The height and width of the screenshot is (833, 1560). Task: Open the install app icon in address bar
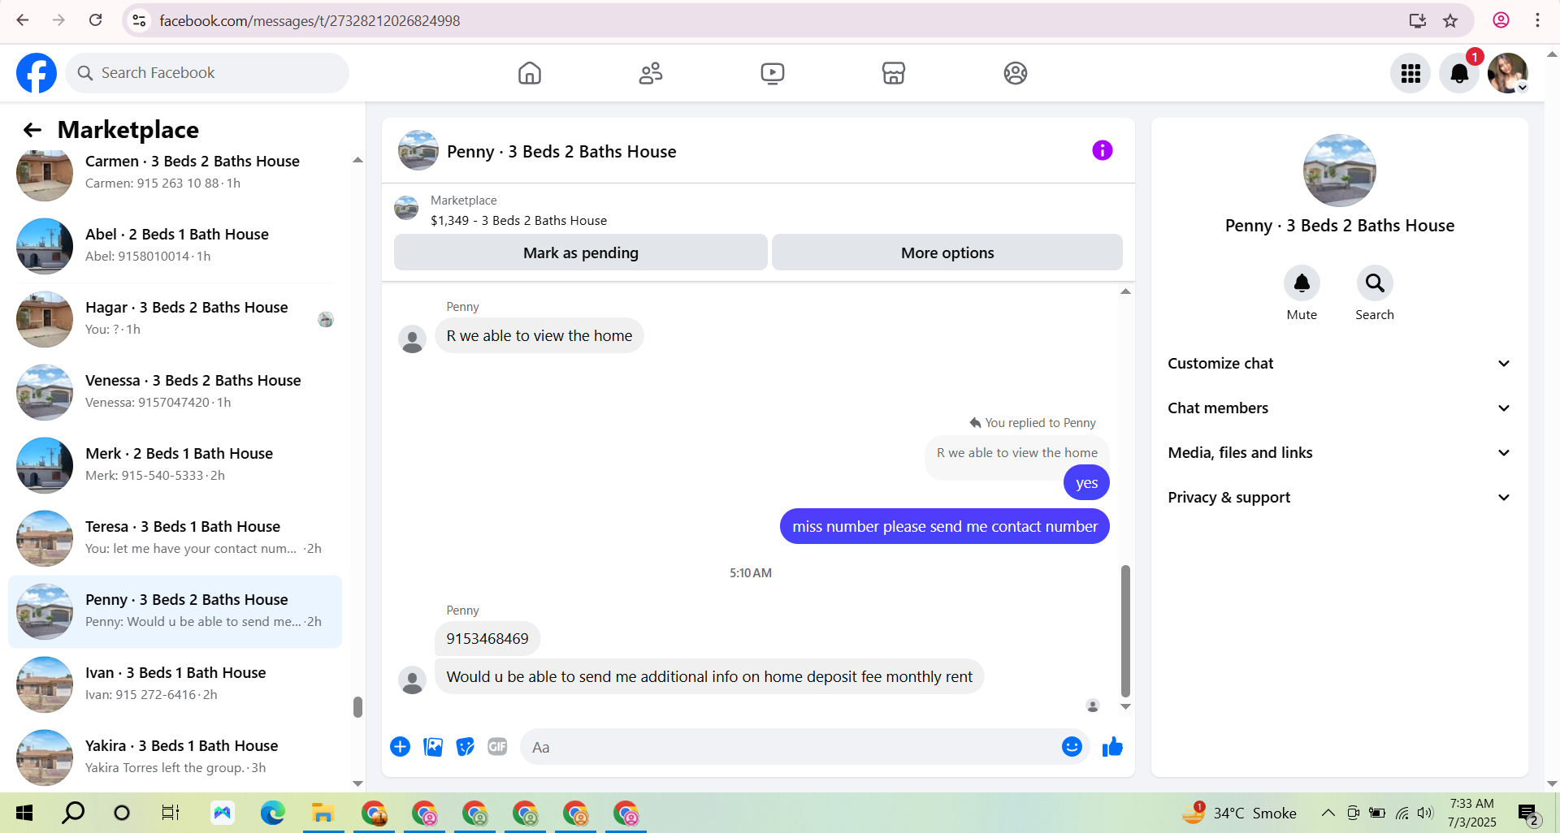1418,20
